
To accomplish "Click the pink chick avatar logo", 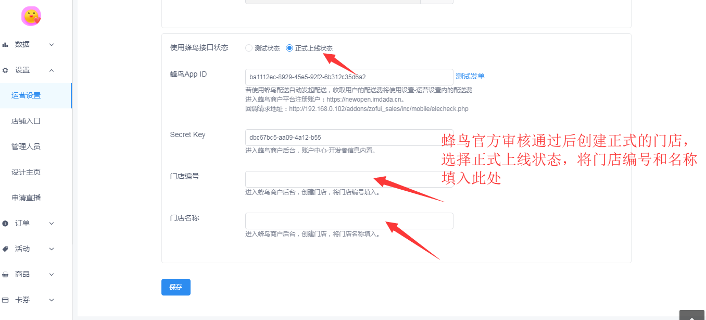I will click(x=31, y=16).
